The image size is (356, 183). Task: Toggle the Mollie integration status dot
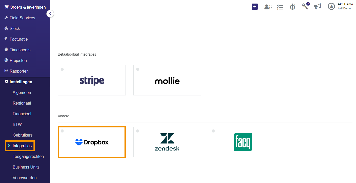click(138, 69)
